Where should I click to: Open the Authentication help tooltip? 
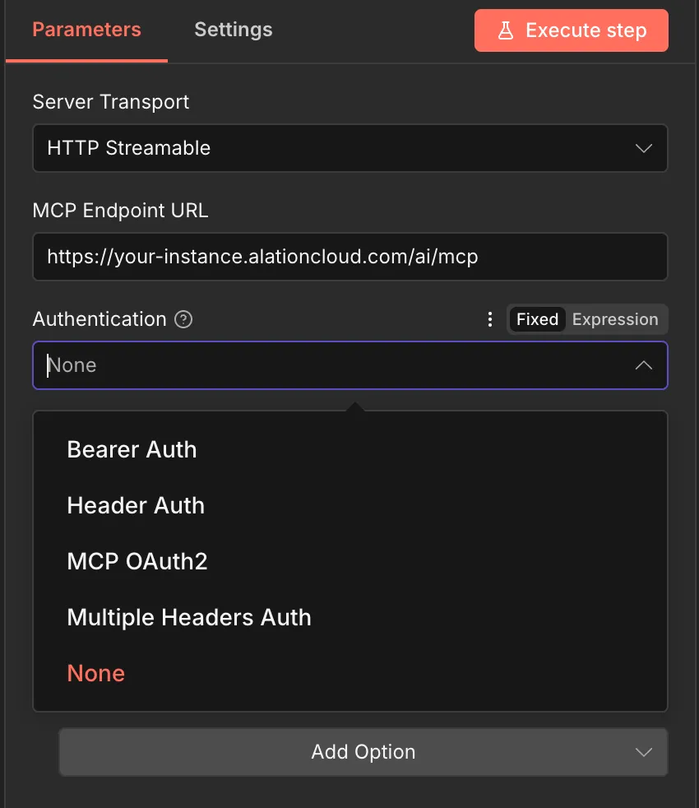[x=185, y=319]
